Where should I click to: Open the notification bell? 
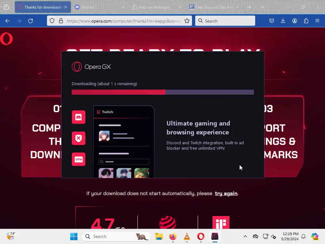pyautogui.click(x=303, y=236)
